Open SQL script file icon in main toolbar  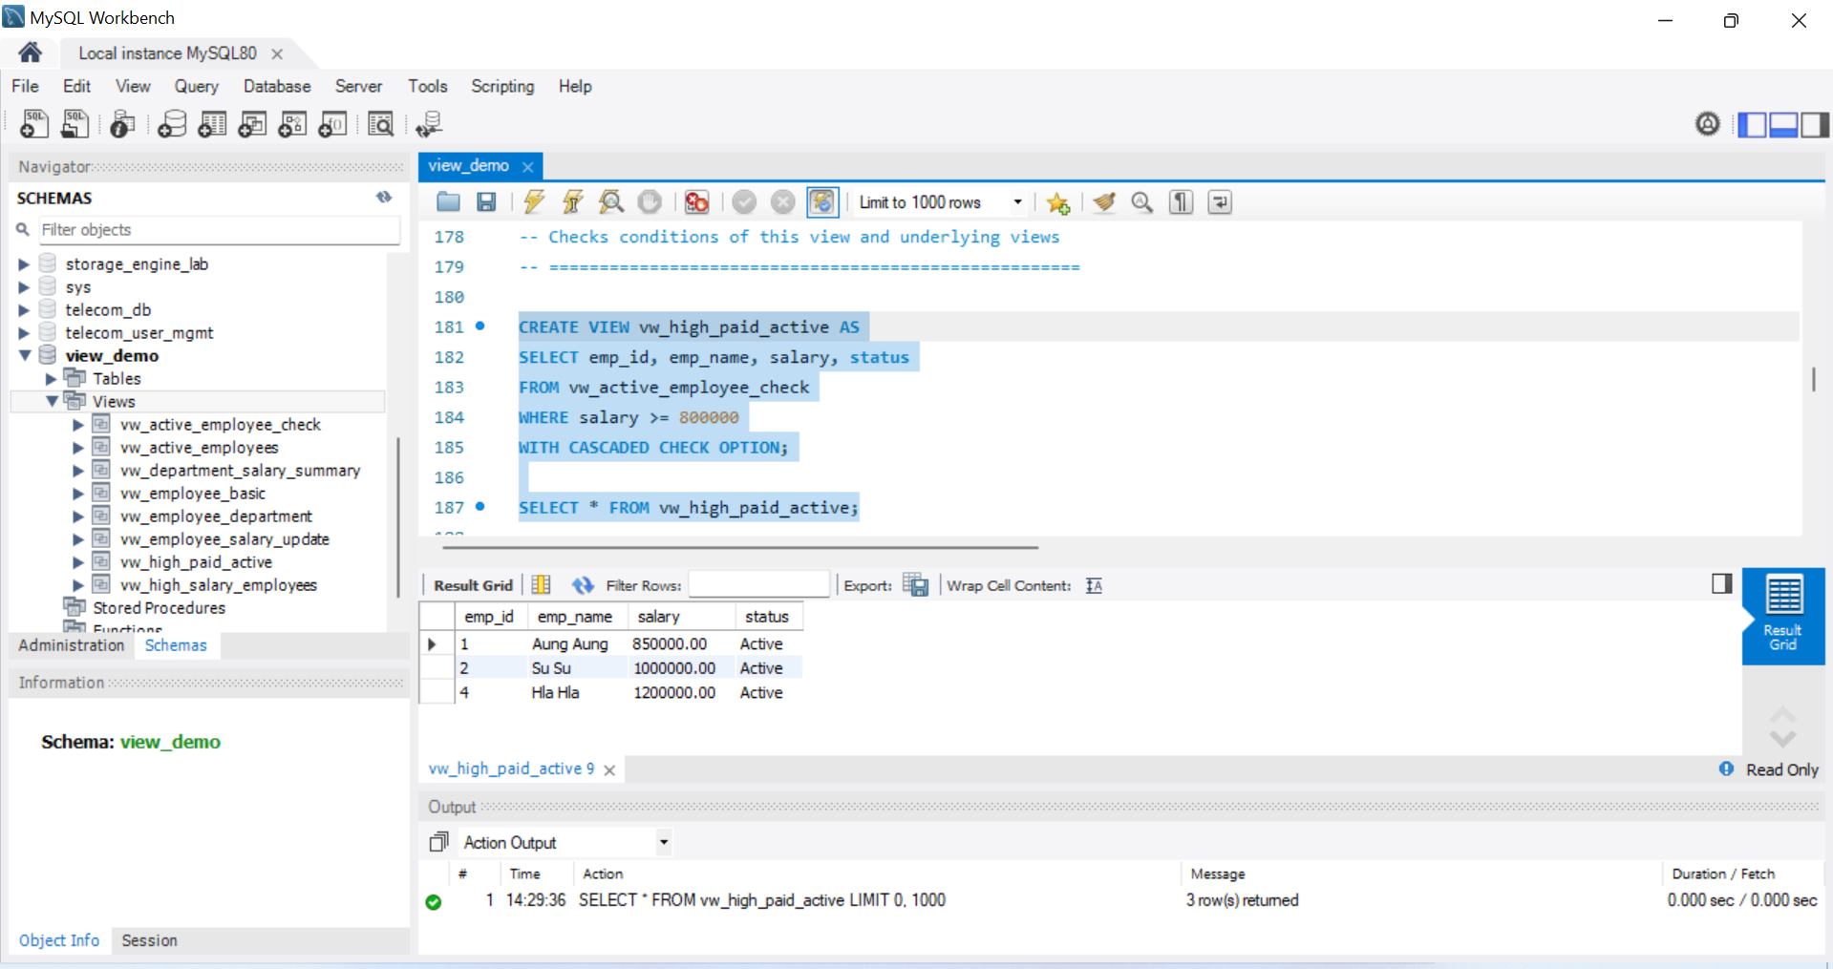click(x=75, y=124)
